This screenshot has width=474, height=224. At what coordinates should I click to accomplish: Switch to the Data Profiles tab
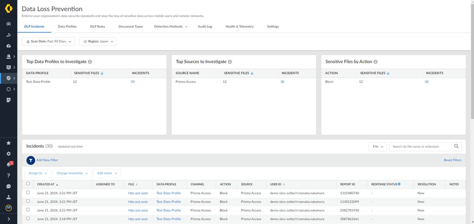pyautogui.click(x=67, y=27)
